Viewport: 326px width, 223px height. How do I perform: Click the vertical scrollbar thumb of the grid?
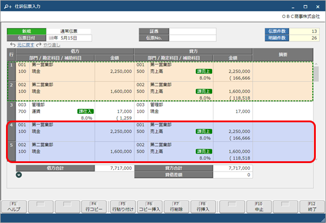tap(316, 74)
